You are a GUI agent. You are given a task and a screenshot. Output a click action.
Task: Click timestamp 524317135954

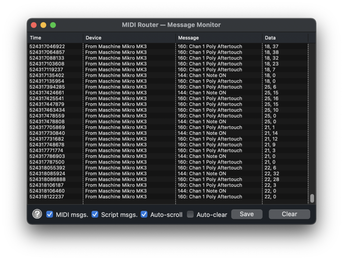(47, 81)
